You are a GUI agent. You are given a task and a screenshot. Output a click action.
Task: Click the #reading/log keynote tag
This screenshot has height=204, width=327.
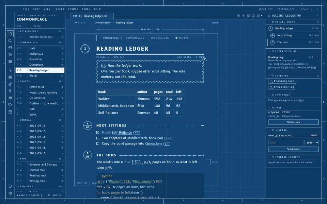pos(282,87)
